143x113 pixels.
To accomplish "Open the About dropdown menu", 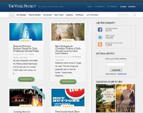I will pos(90,7).
